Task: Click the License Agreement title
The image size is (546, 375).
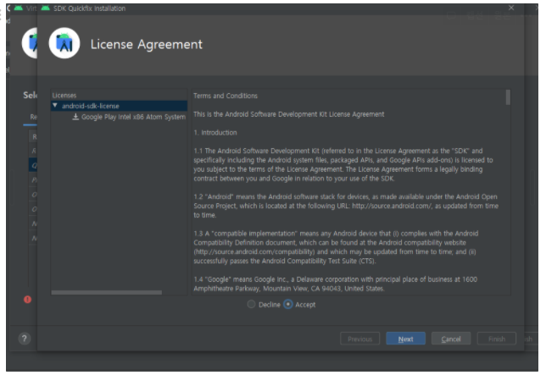Action: (146, 45)
